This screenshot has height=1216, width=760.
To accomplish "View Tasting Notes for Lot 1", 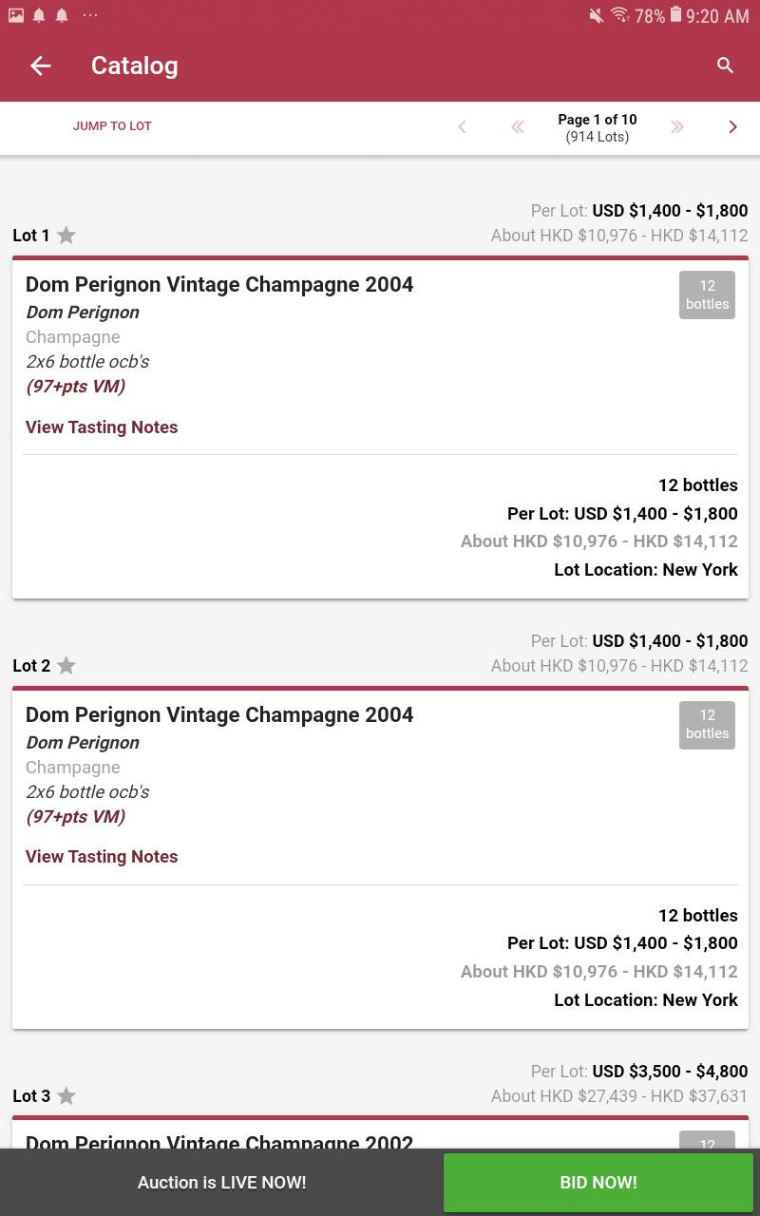I will tap(102, 427).
